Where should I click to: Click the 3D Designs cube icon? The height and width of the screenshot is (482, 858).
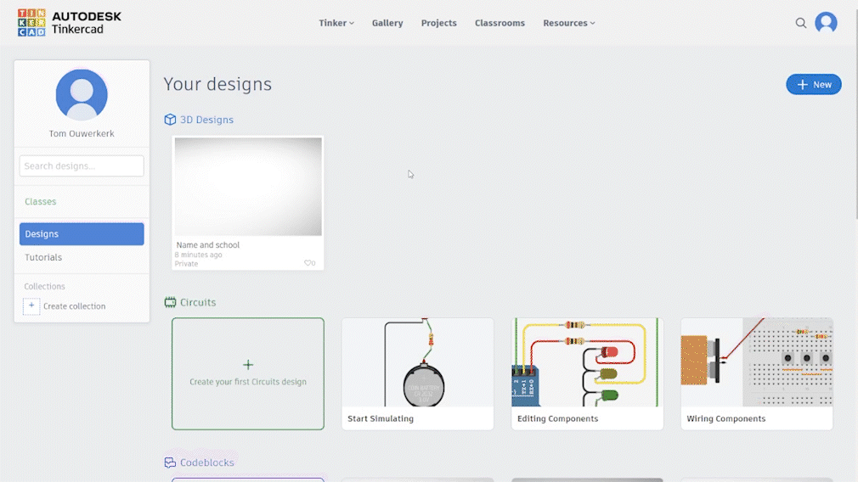click(170, 120)
